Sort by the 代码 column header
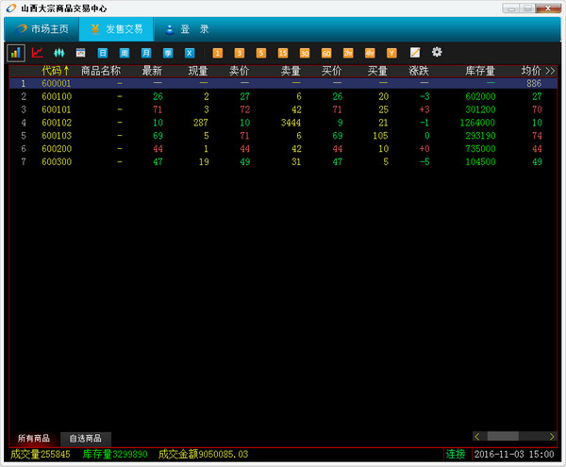Screen dimensions: 566x467 click(56, 71)
